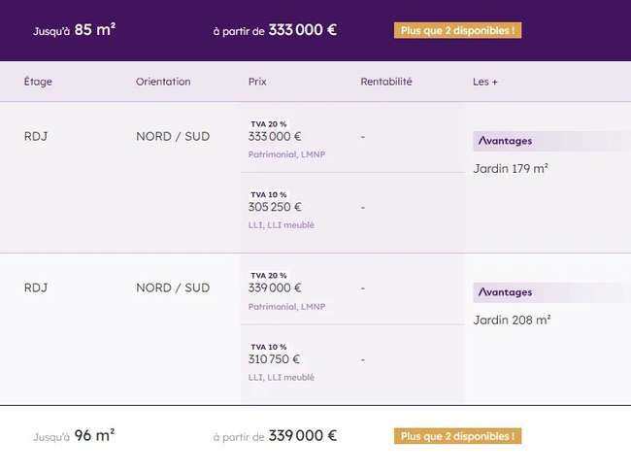
Task: Open Avantages label above Jardin 179 m²
Action: coord(505,141)
